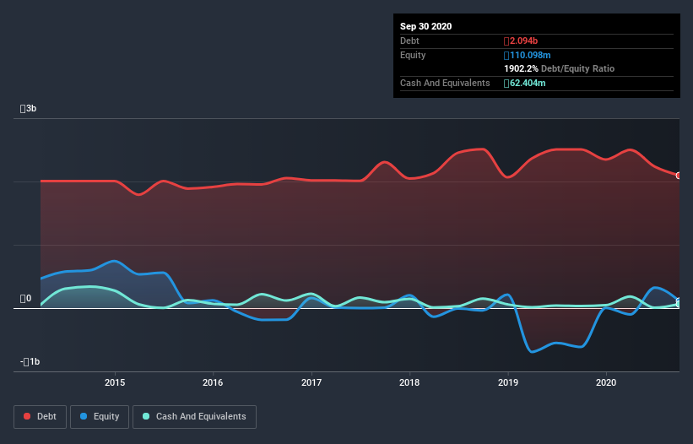This screenshot has height=444, width=693.
Task: Select the 2016 x-axis label
Action: click(x=213, y=382)
